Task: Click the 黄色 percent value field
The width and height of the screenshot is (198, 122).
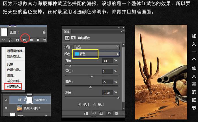Action: pyautogui.click(x=107, y=82)
